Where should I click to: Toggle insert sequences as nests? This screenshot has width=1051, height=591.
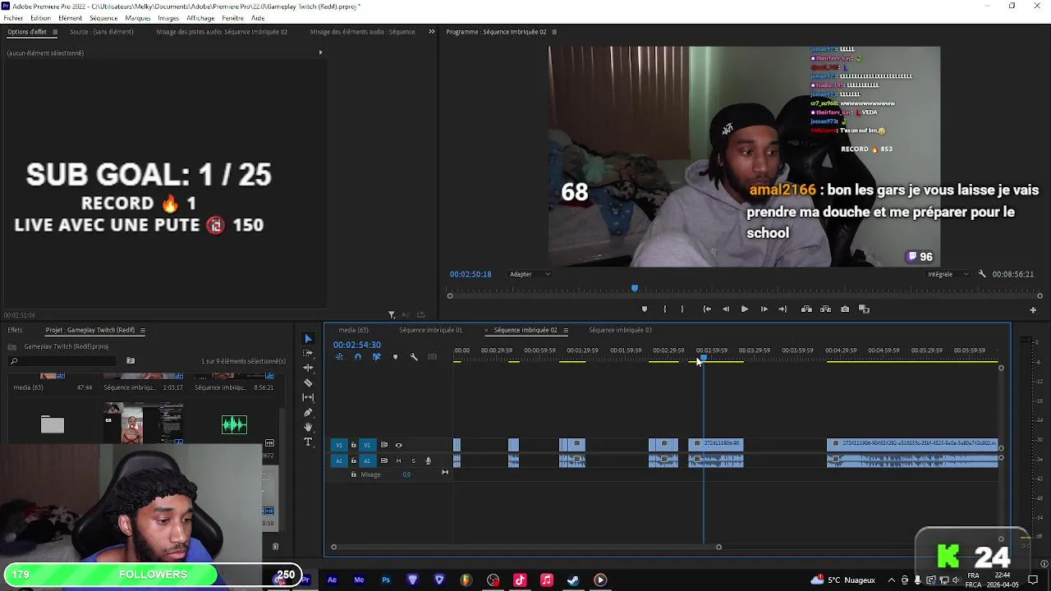pyautogui.click(x=339, y=357)
